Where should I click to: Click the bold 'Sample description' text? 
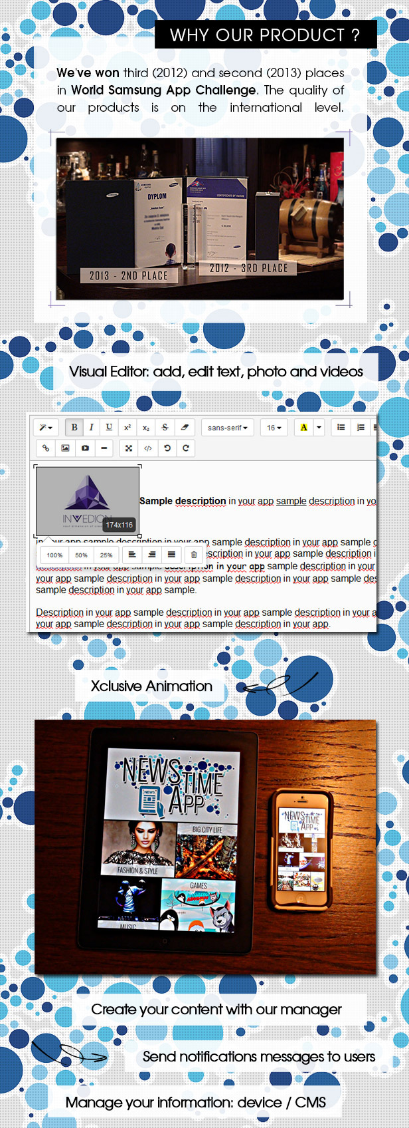(x=183, y=501)
